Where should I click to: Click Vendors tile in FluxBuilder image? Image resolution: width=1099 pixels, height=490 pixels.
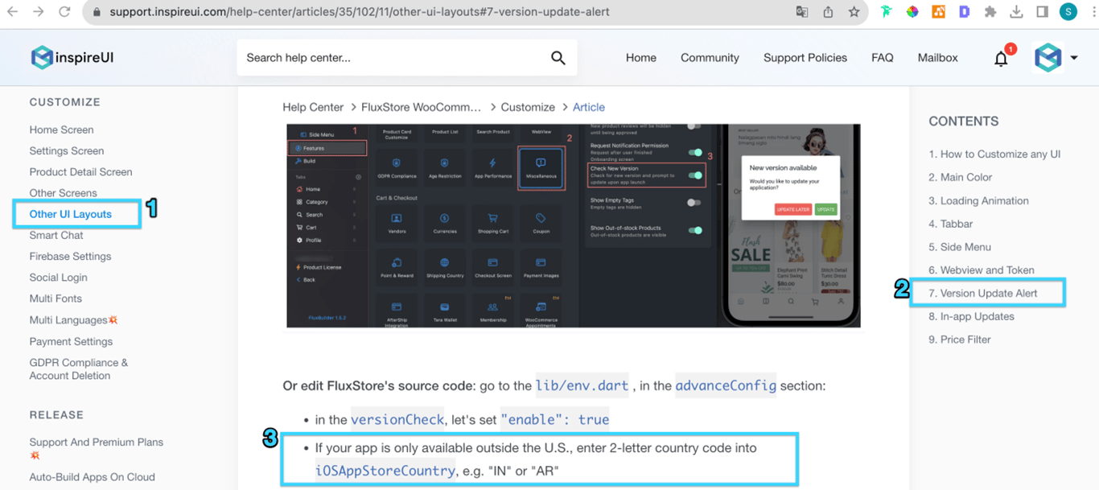[x=396, y=223]
